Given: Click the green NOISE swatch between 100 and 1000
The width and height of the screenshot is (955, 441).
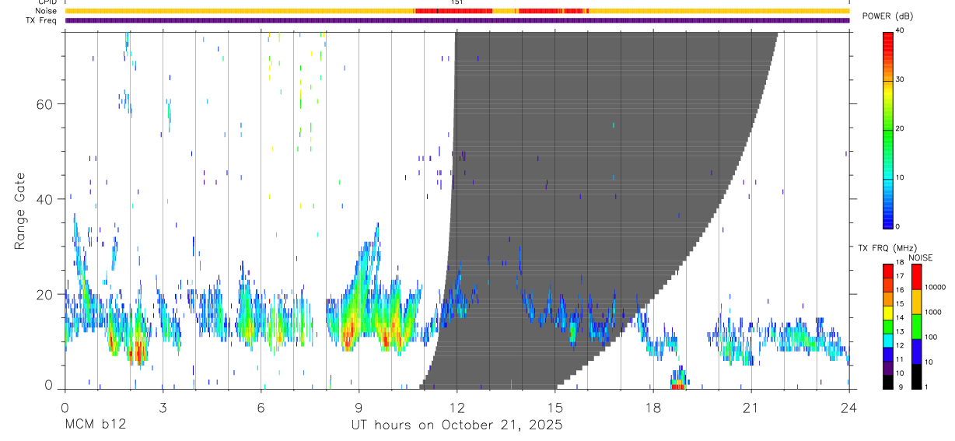Looking at the screenshot, I should tap(917, 325).
